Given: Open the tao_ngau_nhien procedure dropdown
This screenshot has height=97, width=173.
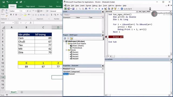Looking at the screenshot, I should click(171, 12).
